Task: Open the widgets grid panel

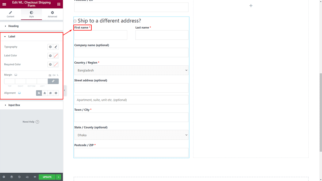Action: tap(59, 4)
